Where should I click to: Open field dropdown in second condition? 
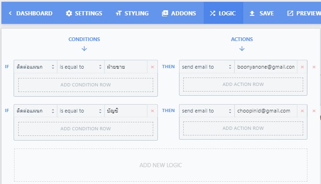click(36, 111)
